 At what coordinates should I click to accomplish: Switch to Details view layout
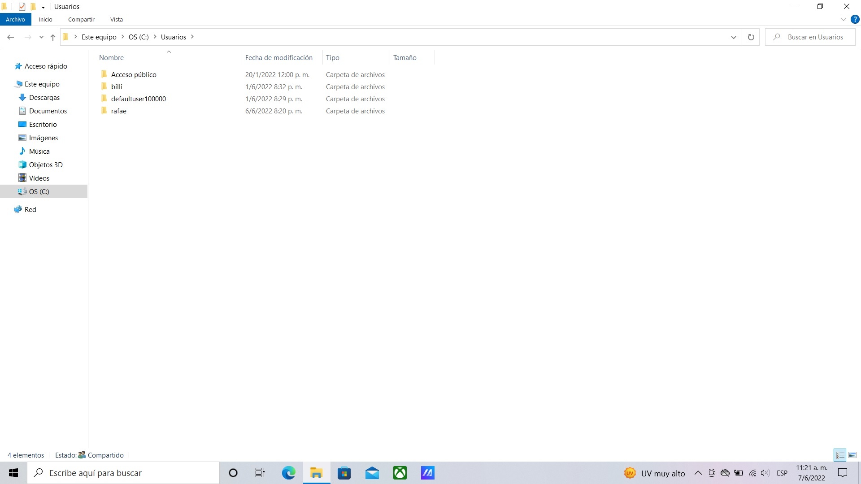pyautogui.click(x=840, y=455)
